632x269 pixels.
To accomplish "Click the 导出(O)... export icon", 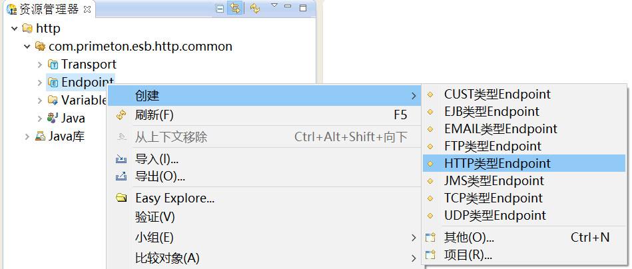I will click(x=121, y=176).
